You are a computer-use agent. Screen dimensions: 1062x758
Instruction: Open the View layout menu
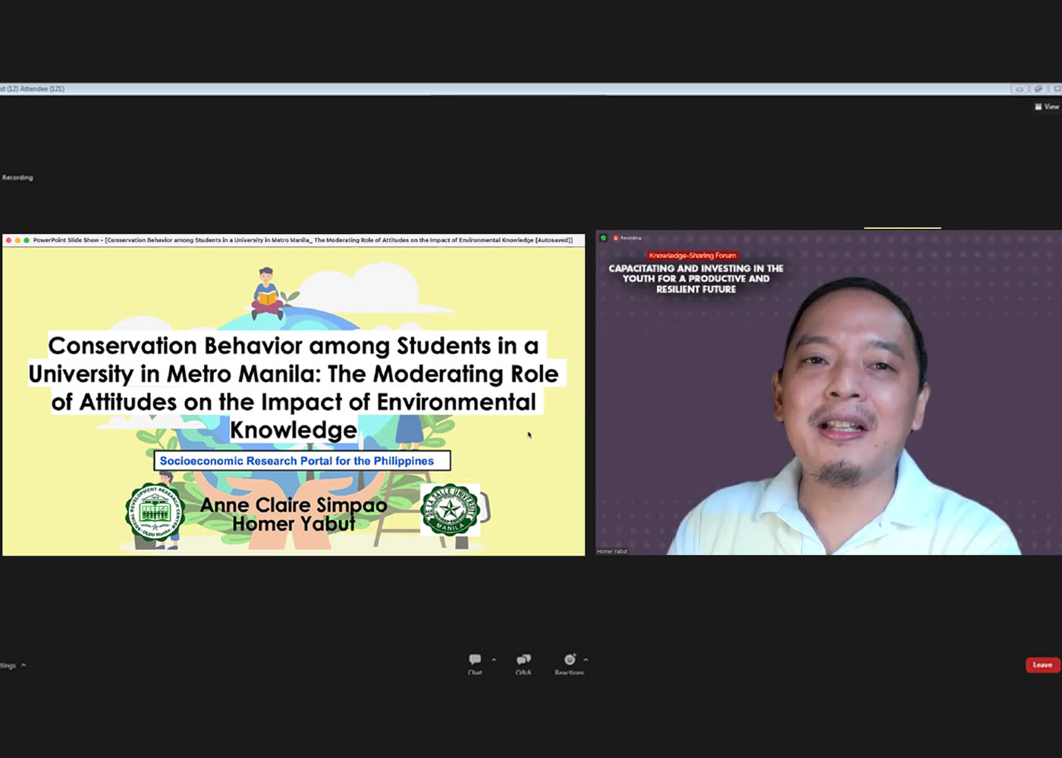click(x=1047, y=107)
